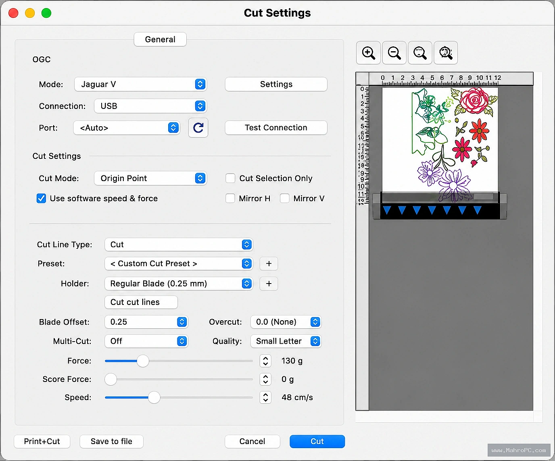
Task: Click the Print+Cut button
Action: pyautogui.click(x=42, y=441)
